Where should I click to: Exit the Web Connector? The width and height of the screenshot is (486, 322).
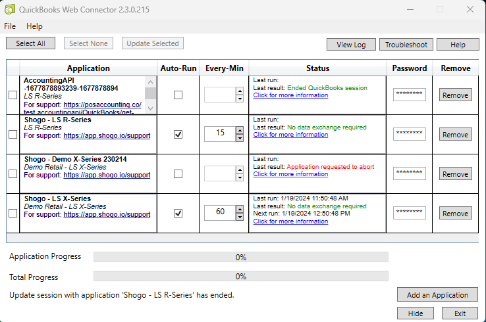click(460, 313)
